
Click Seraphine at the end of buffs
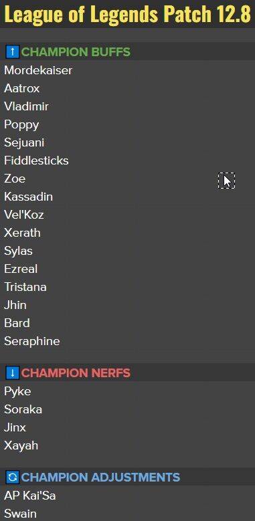pyautogui.click(x=32, y=341)
